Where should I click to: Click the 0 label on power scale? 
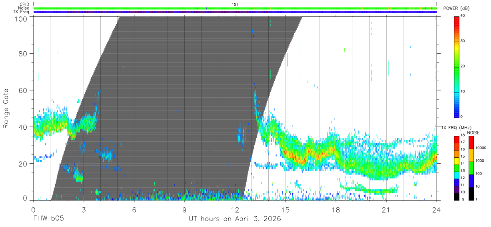click(x=461, y=117)
